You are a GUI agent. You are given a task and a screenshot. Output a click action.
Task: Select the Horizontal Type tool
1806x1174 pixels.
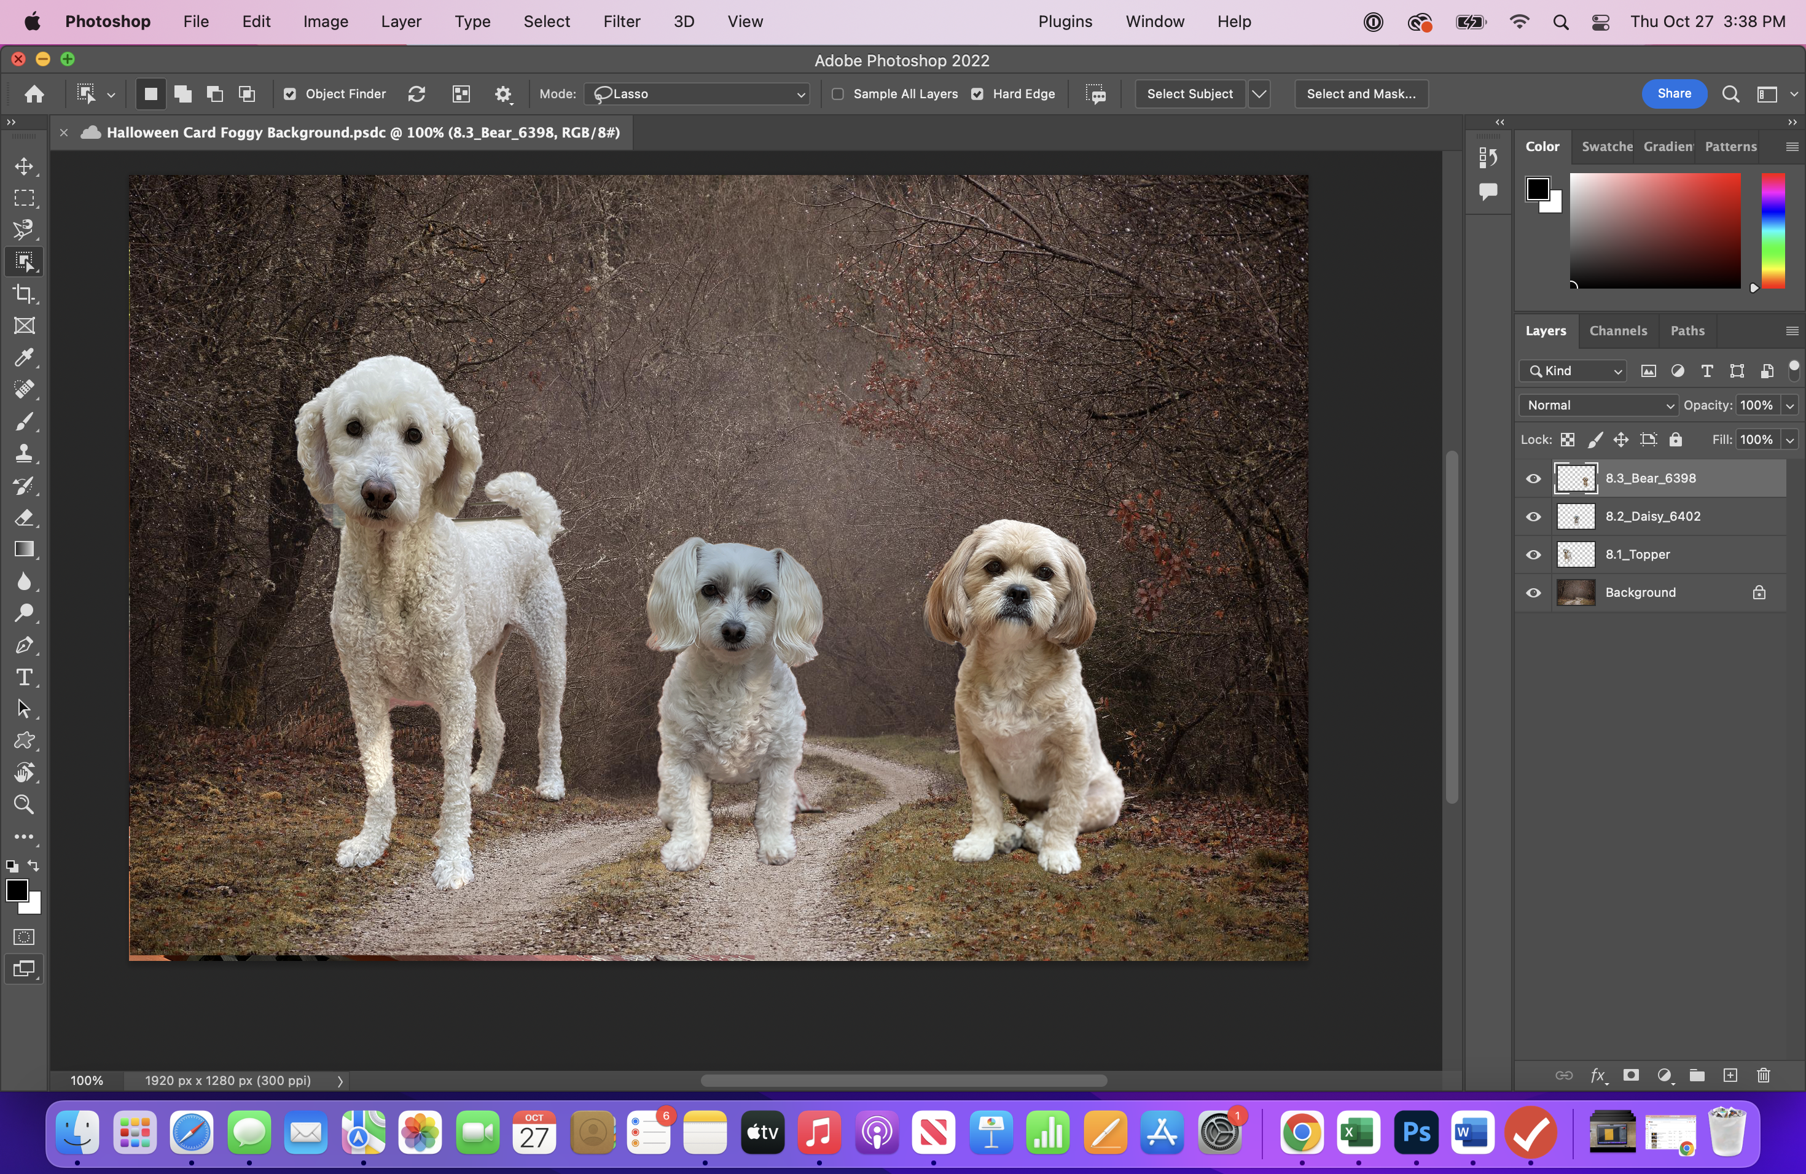coord(25,677)
